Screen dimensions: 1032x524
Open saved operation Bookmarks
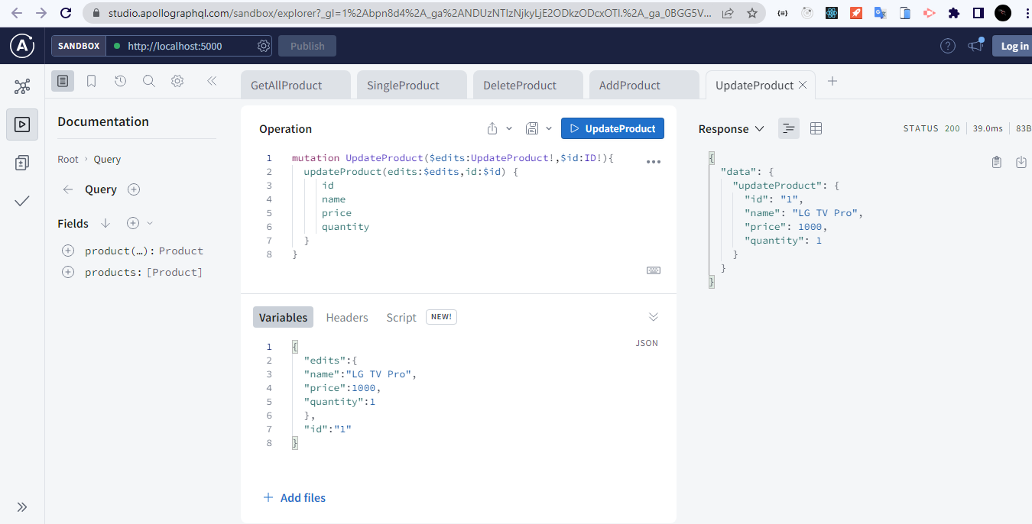pyautogui.click(x=91, y=80)
